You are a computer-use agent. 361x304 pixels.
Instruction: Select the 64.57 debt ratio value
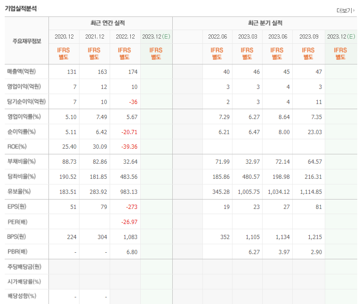pos(315,162)
